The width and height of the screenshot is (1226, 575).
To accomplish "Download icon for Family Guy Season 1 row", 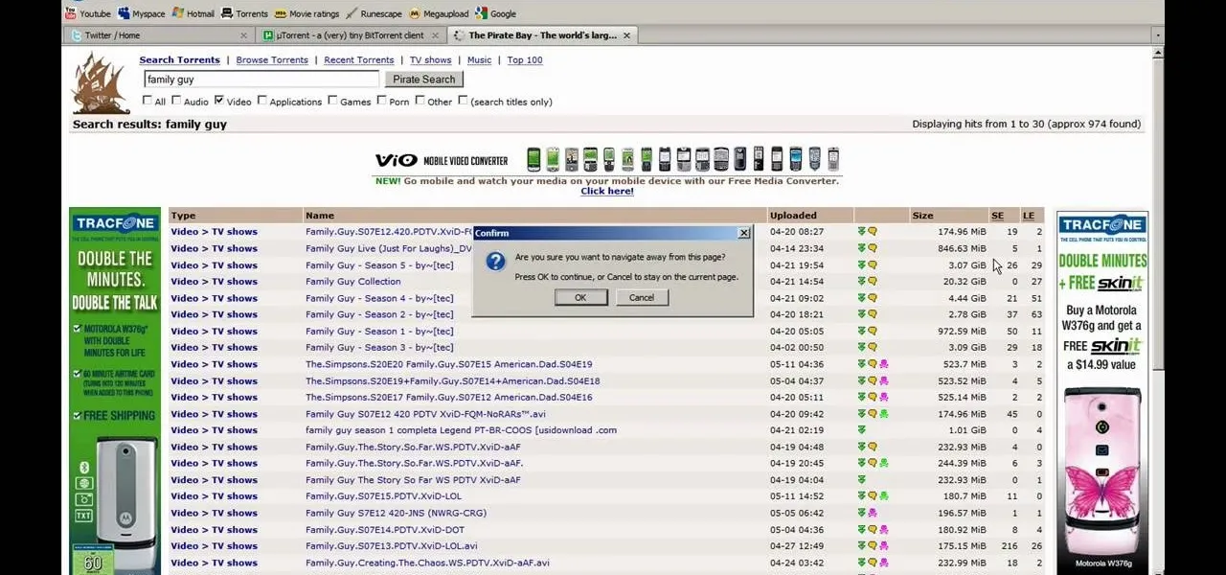I will 861,332.
